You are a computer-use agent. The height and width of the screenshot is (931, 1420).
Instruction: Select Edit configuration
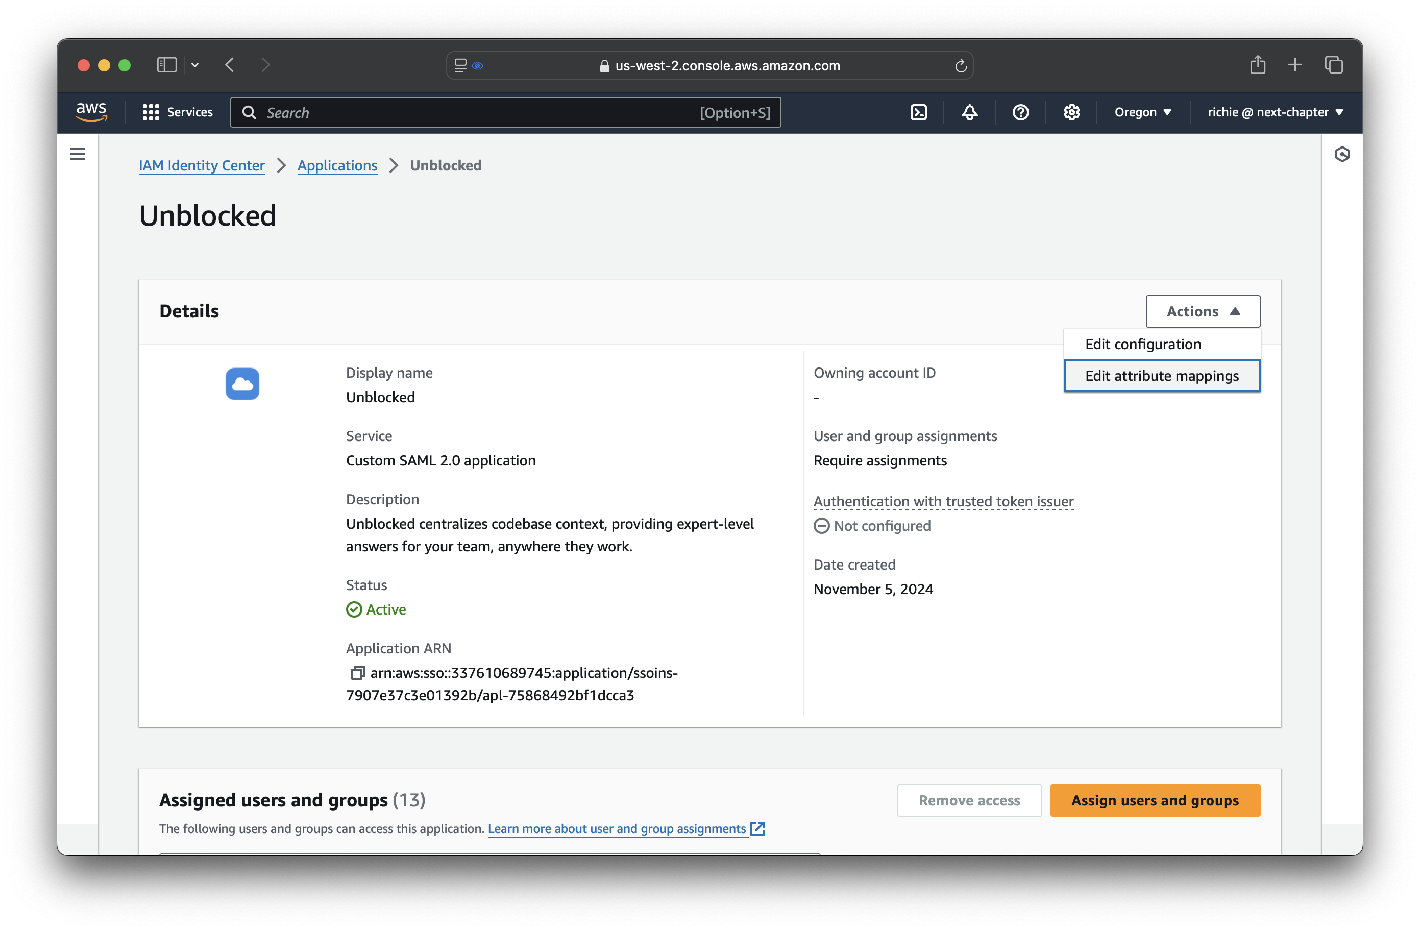pyautogui.click(x=1162, y=345)
